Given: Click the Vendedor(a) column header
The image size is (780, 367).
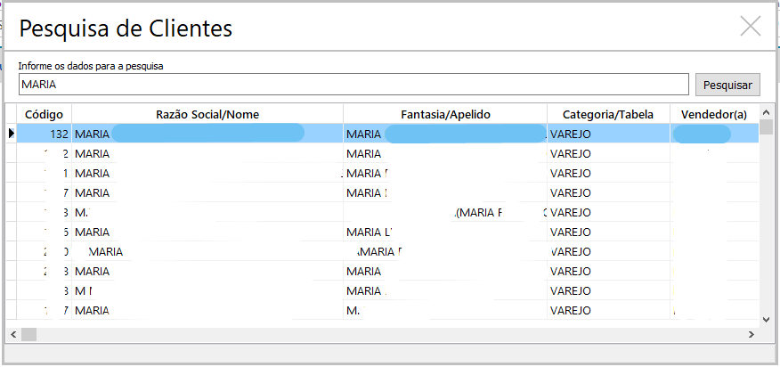Looking at the screenshot, I should [x=714, y=114].
